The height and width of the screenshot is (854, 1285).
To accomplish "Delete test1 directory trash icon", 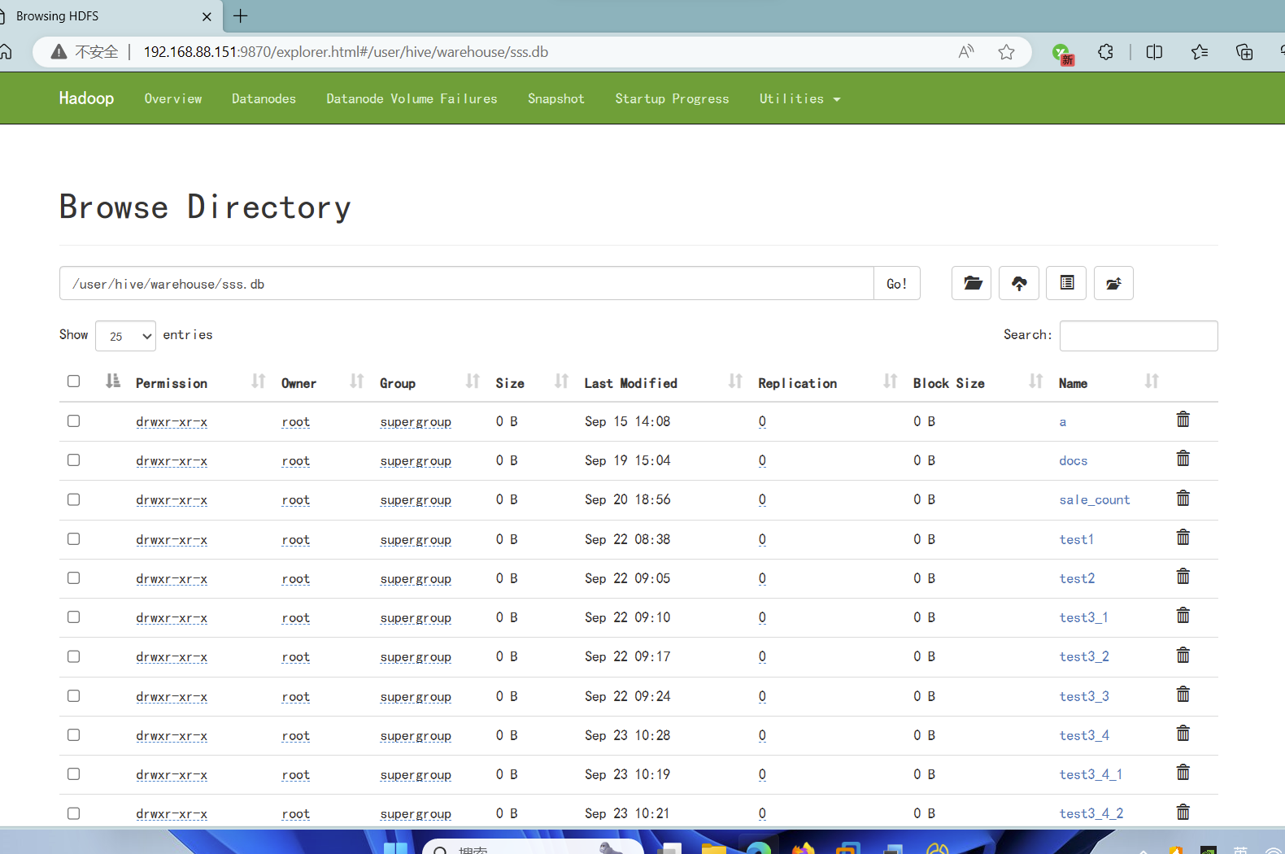I will [1183, 538].
